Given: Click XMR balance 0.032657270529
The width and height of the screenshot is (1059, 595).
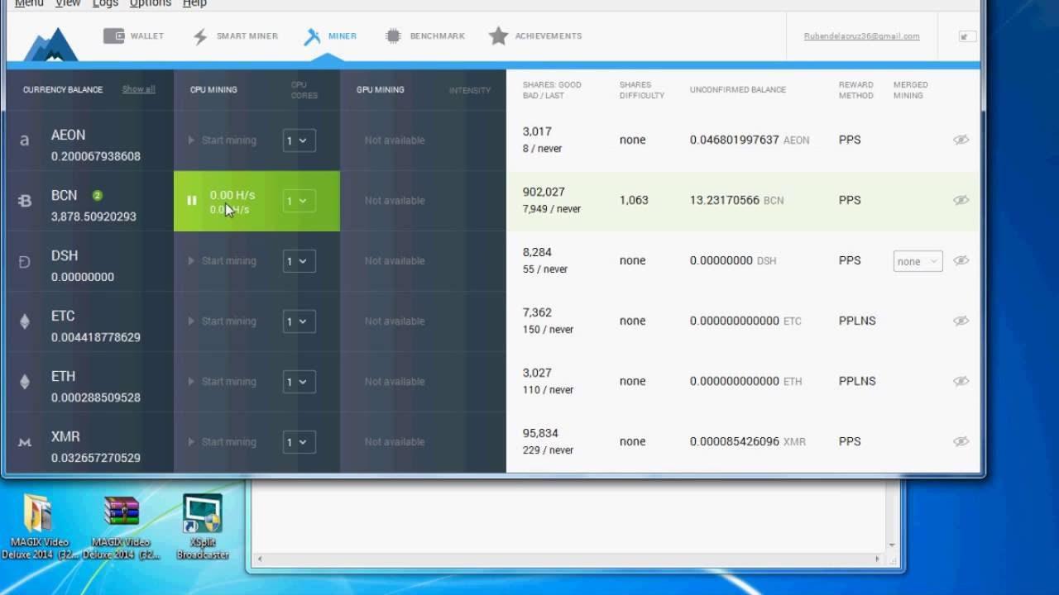Looking at the screenshot, I should (96, 458).
